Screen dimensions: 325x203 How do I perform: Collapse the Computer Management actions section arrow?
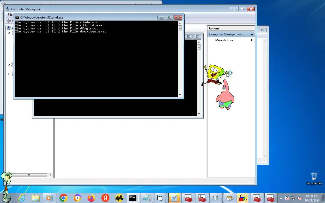[x=252, y=34]
